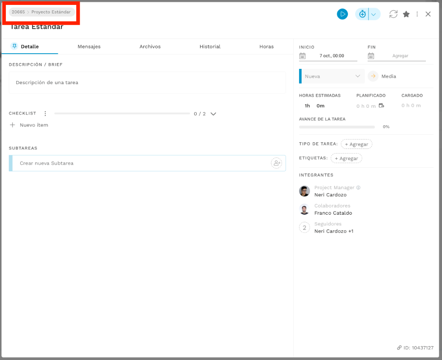Select Project Manager Neri Cardozo name
The height and width of the screenshot is (360, 442).
point(330,195)
